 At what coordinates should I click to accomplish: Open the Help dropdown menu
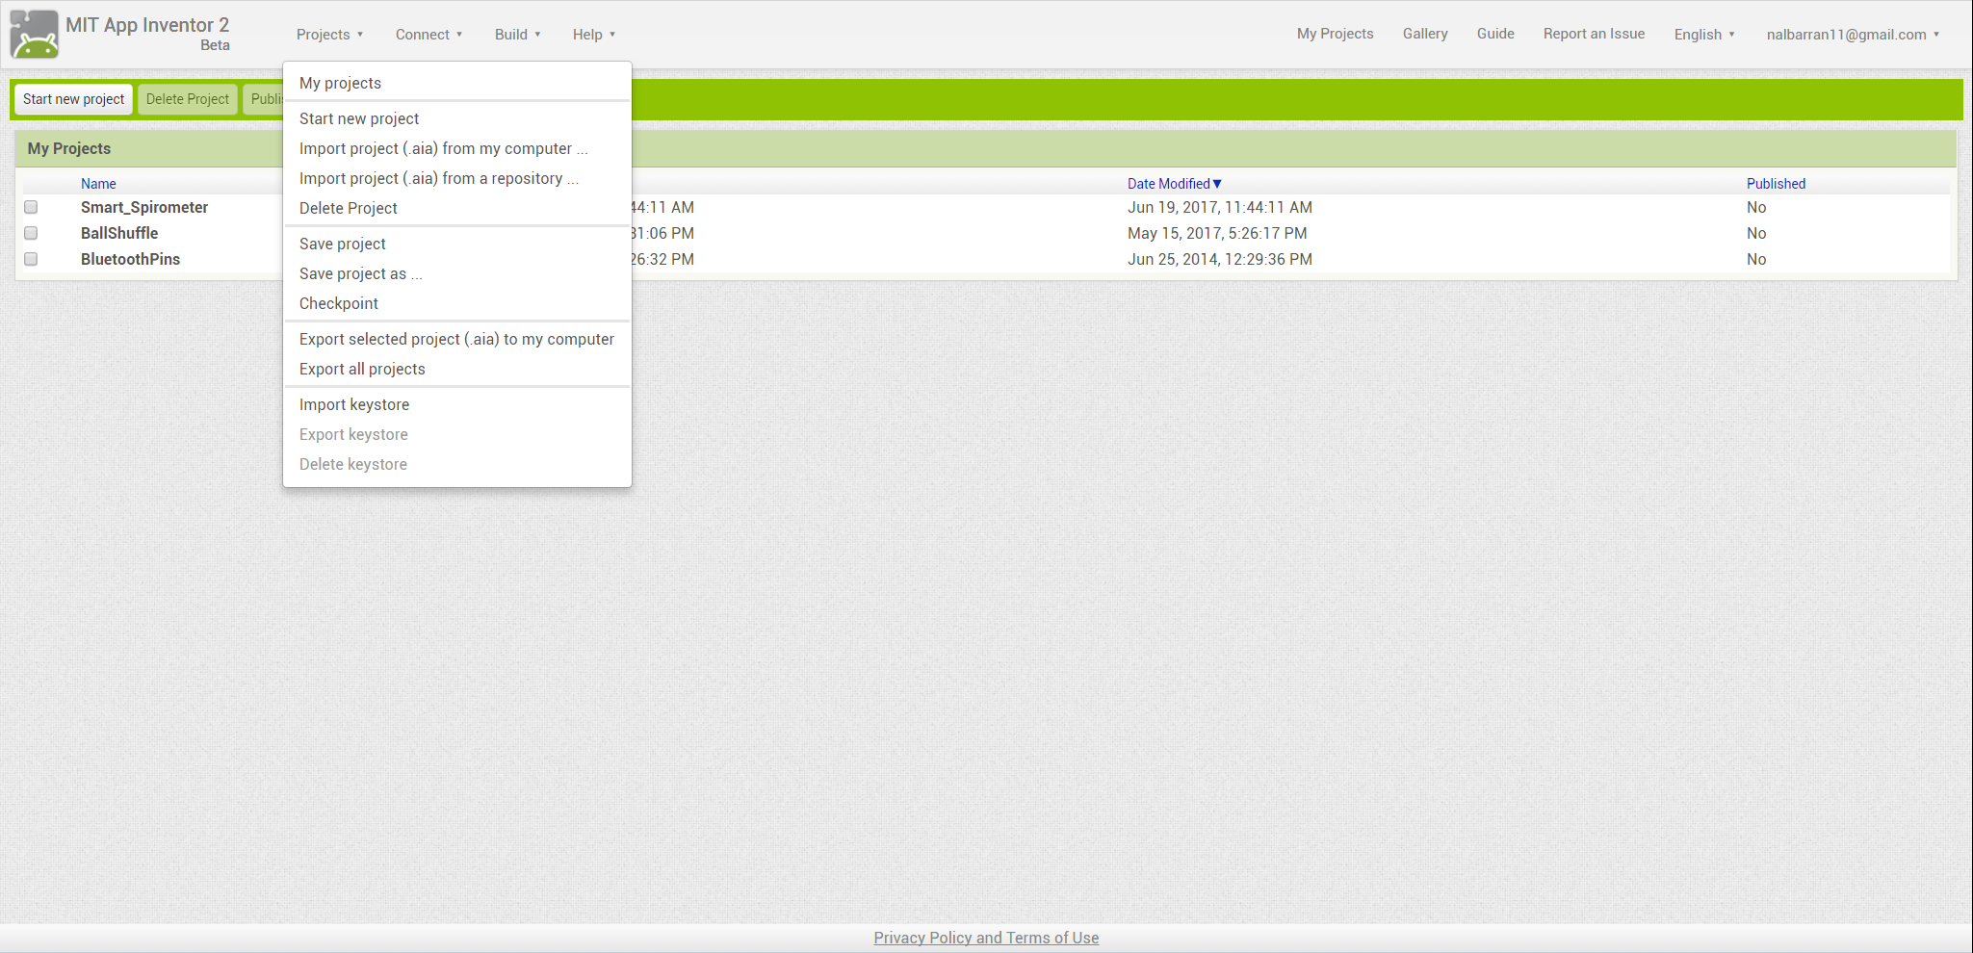[x=593, y=35]
